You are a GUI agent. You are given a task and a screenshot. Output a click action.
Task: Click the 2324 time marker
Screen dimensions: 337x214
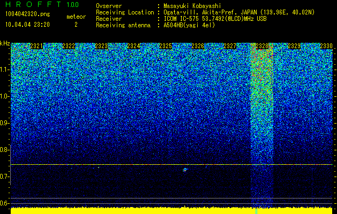[133, 46]
